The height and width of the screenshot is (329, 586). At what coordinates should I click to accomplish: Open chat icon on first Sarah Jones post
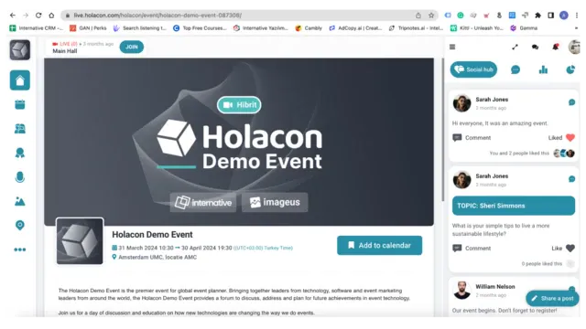click(x=571, y=102)
